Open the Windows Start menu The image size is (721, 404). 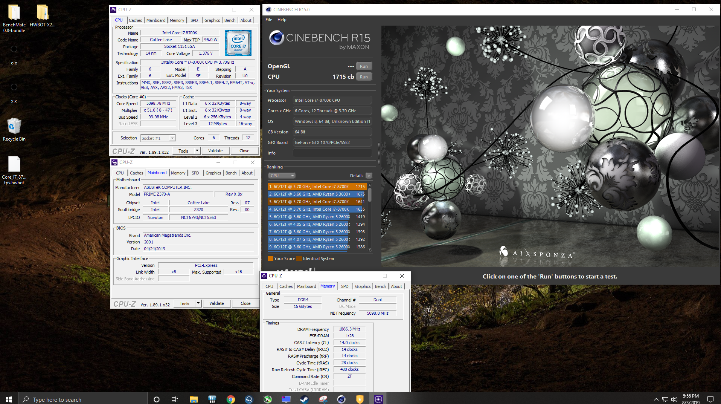point(9,399)
